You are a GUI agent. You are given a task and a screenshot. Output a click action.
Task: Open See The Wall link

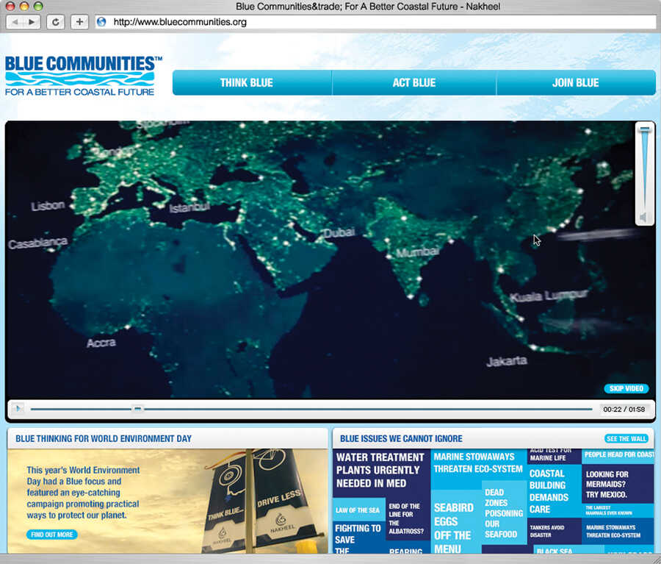[x=626, y=438]
